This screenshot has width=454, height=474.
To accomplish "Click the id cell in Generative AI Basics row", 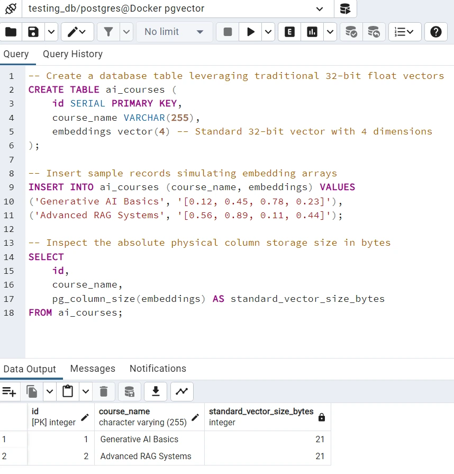I will click(61, 439).
